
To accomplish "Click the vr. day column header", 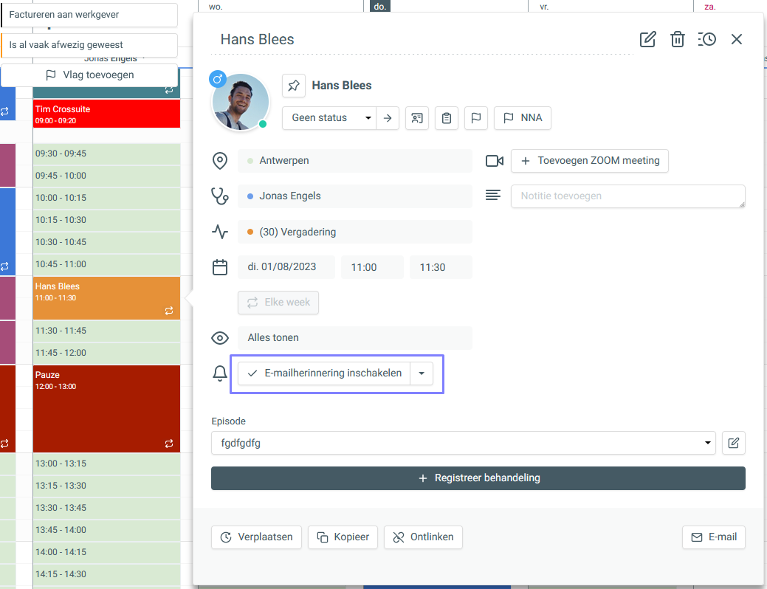I will coord(544,7).
